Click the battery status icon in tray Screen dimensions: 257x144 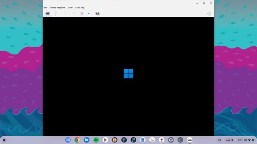coord(253,140)
